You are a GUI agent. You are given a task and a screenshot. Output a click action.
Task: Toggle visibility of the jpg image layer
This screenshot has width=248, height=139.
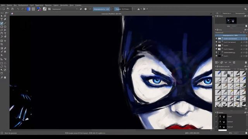(216, 53)
